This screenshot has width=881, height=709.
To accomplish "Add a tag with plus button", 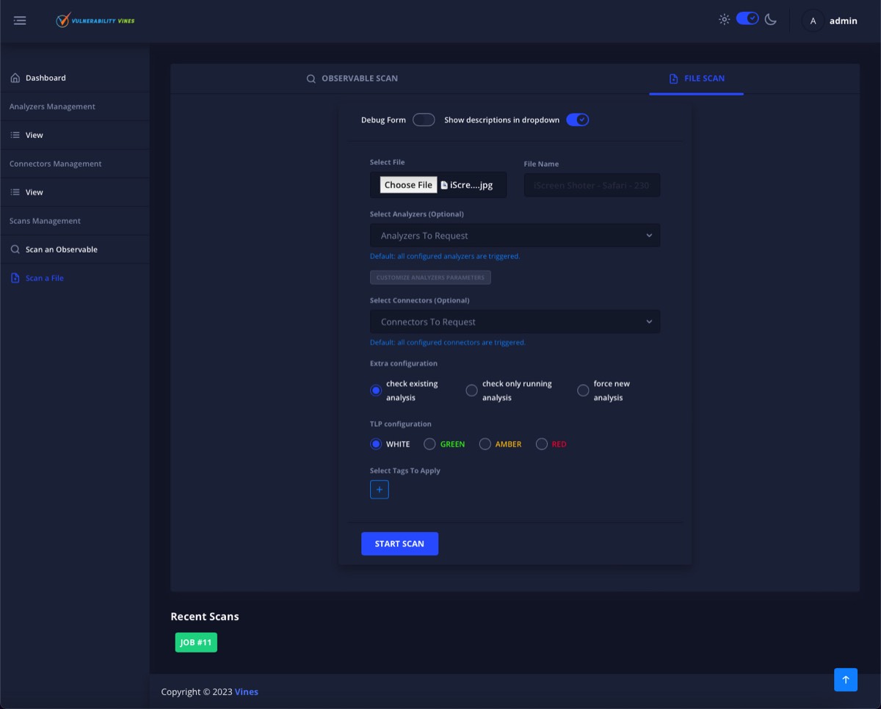I will [380, 490].
